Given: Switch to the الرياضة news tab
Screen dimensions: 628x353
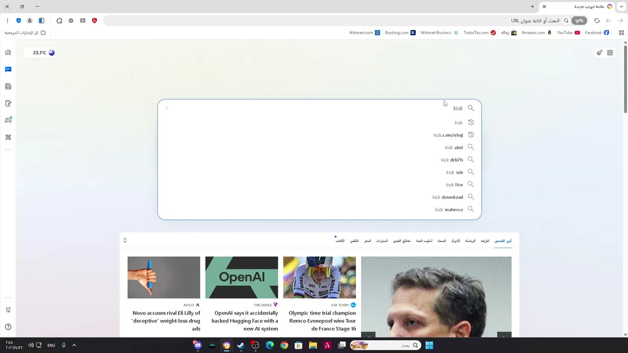Looking at the screenshot, I should [x=471, y=241].
